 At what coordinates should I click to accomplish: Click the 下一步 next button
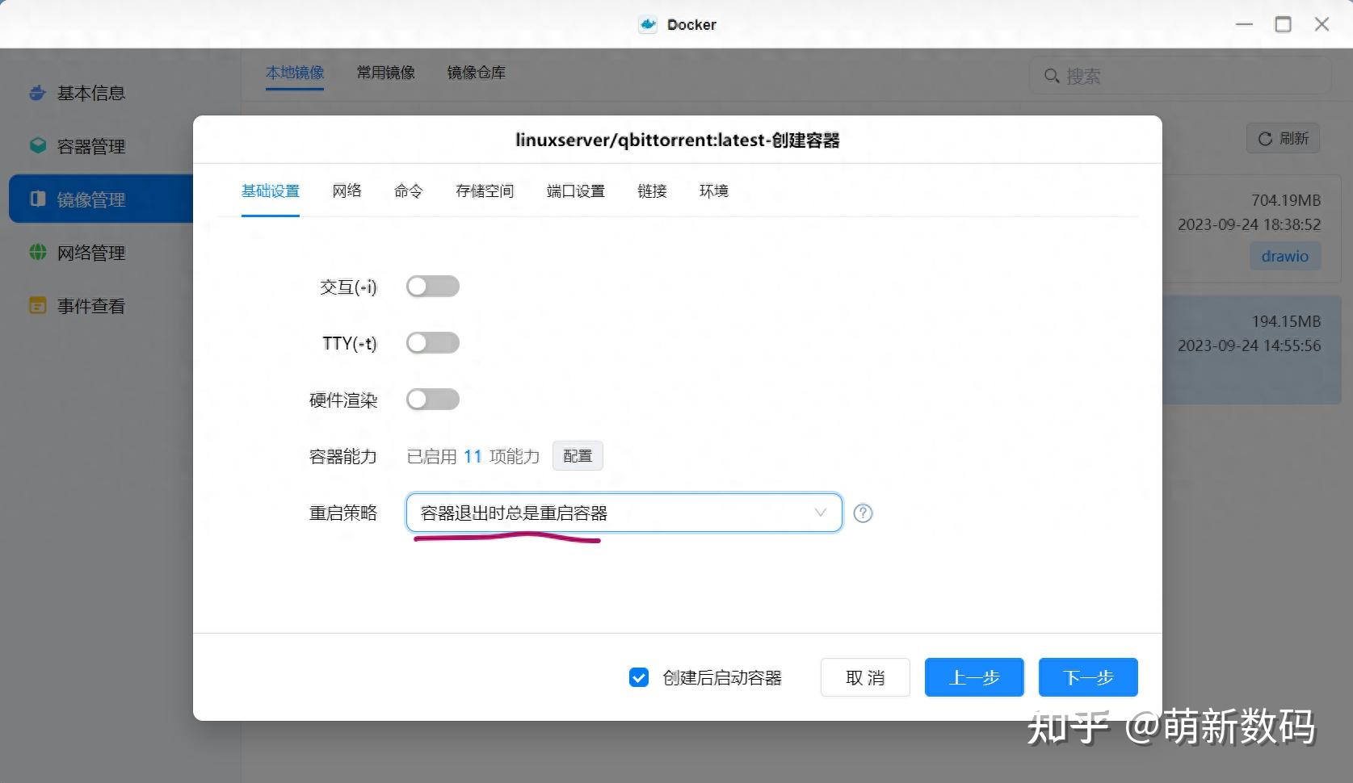pyautogui.click(x=1087, y=677)
